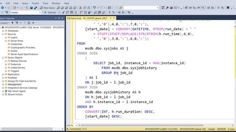
Task: Click the navigate backward arrow icon
Action: [3, 8]
